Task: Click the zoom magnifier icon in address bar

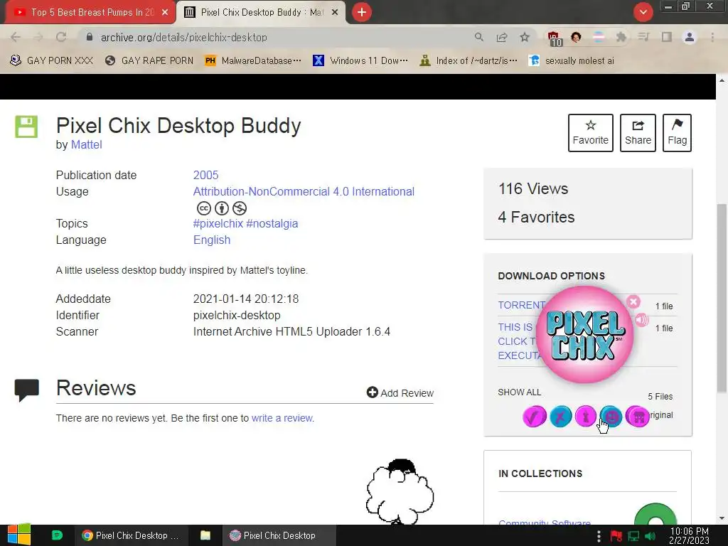Action: point(479,37)
